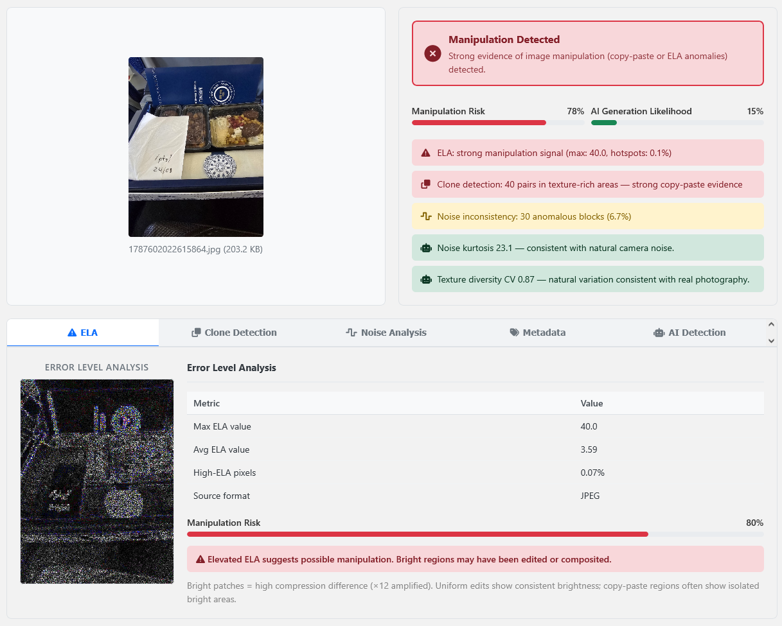Click the uploaded airplane meal photo thumbnail
The height and width of the screenshot is (626, 782).
tap(196, 147)
